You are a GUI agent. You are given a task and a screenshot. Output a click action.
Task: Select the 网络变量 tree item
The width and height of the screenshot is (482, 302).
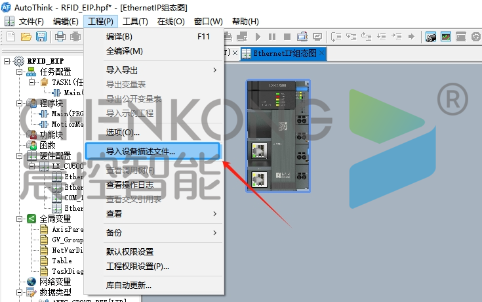[x=55, y=282]
